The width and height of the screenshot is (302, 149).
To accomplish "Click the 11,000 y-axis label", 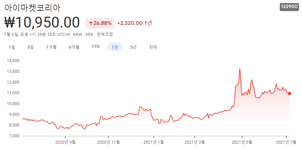I will [x=13, y=93].
